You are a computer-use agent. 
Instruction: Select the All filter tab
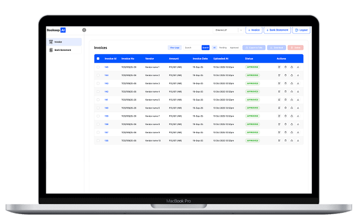[215, 48]
